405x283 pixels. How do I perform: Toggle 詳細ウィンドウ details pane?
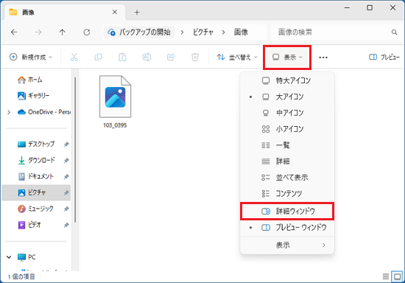click(x=287, y=212)
